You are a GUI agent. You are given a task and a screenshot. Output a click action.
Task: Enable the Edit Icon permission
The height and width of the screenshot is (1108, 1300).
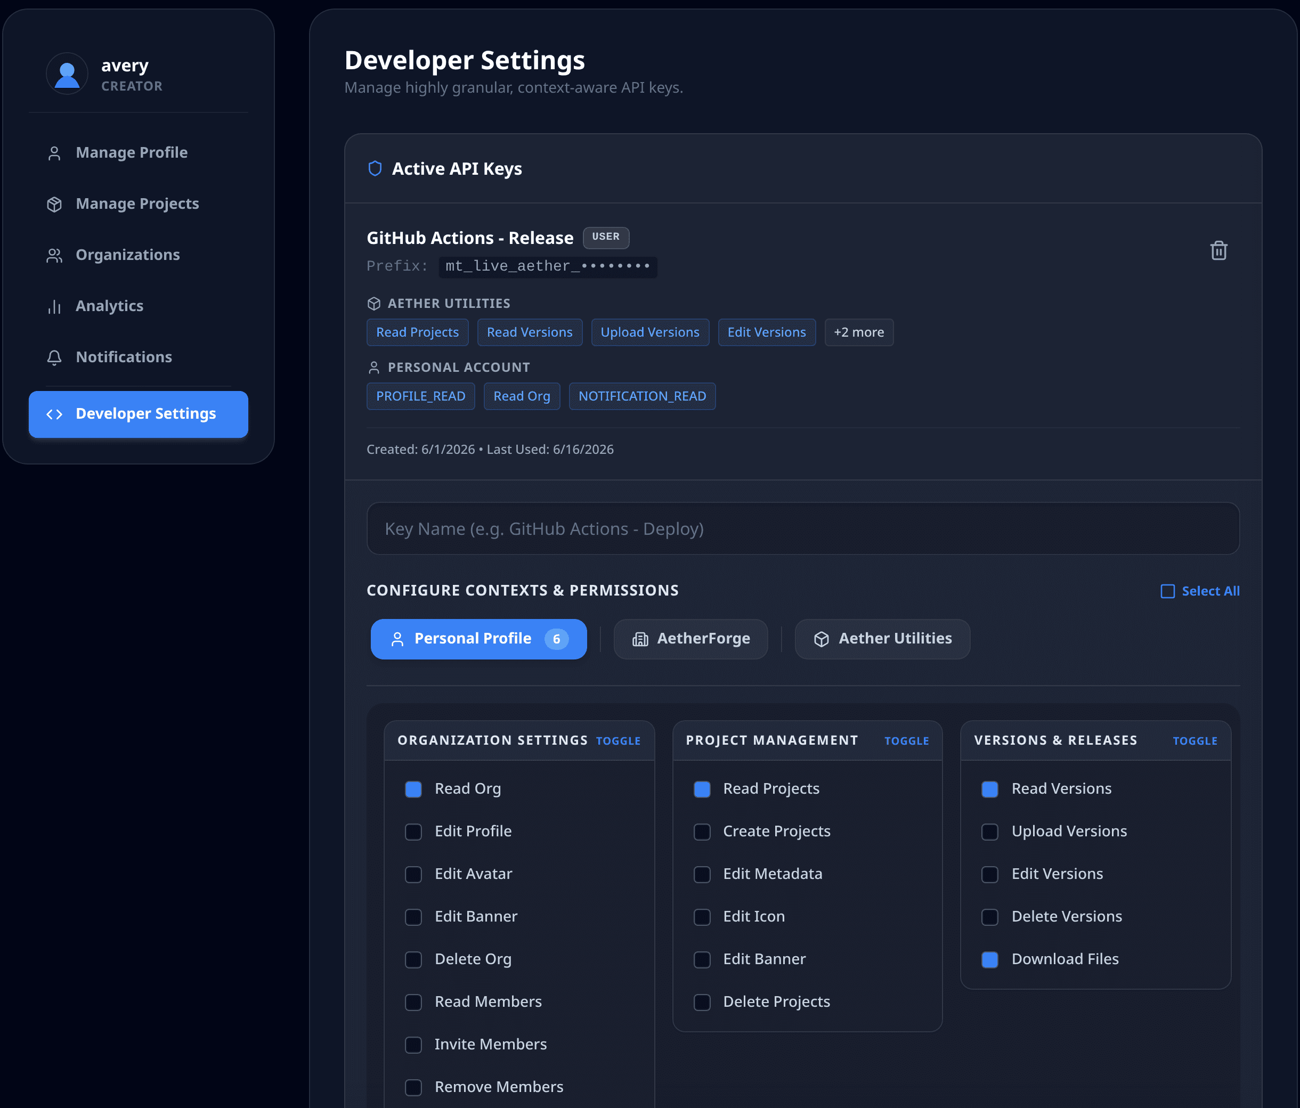702,917
